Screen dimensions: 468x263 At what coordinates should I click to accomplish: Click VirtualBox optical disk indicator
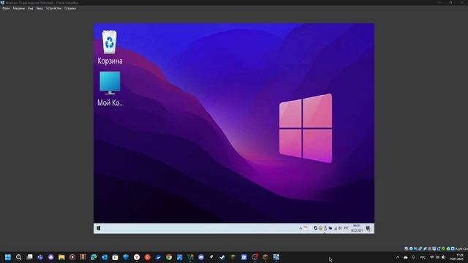[x=411, y=248]
